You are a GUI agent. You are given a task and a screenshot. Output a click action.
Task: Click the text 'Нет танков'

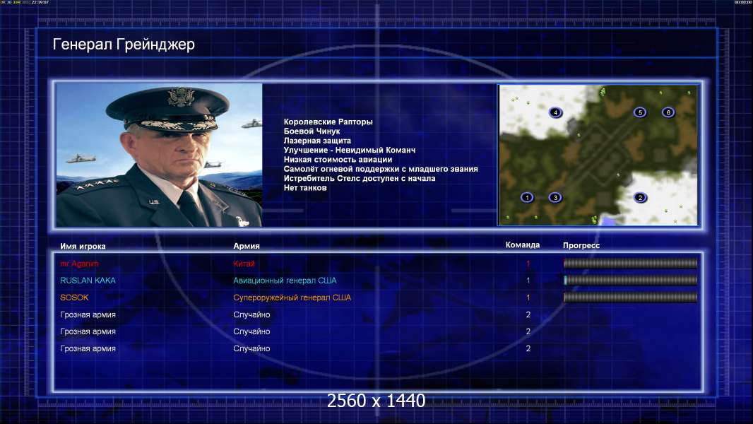(x=305, y=188)
